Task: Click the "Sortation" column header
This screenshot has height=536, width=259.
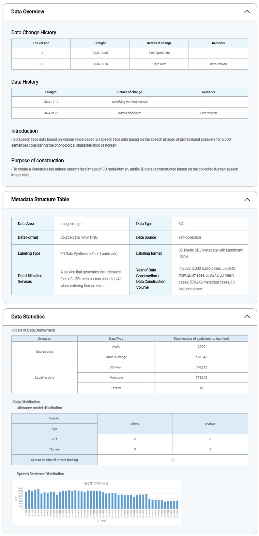Action: (x=45, y=339)
